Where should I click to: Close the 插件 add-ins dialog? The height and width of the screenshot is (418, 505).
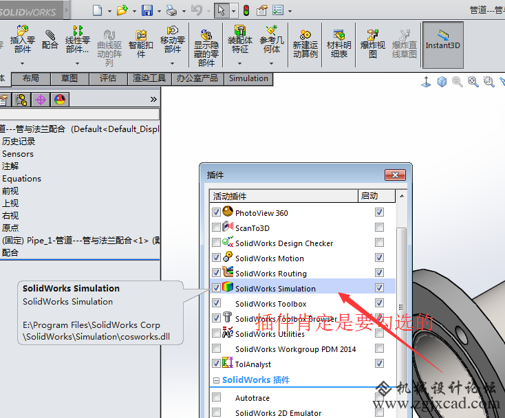tap(395, 175)
